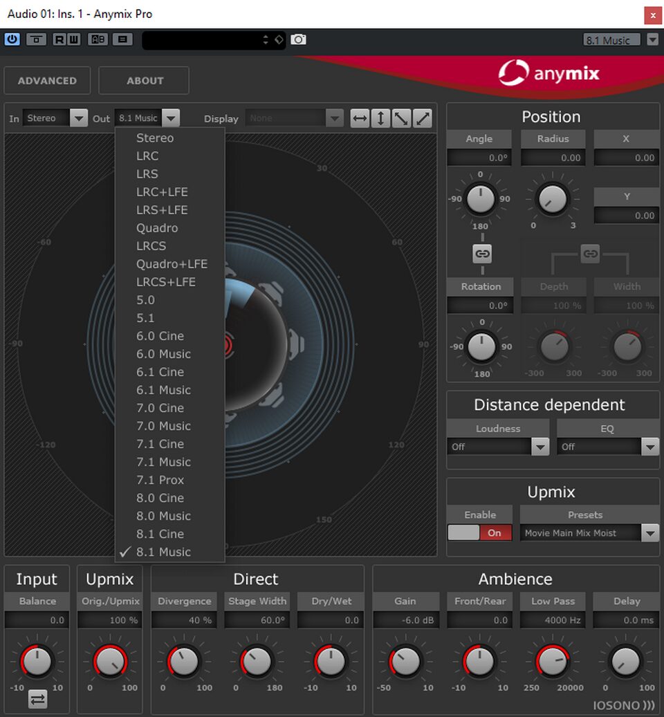
Task: Click the diagonal up-right arrow icon
Action: click(x=423, y=118)
